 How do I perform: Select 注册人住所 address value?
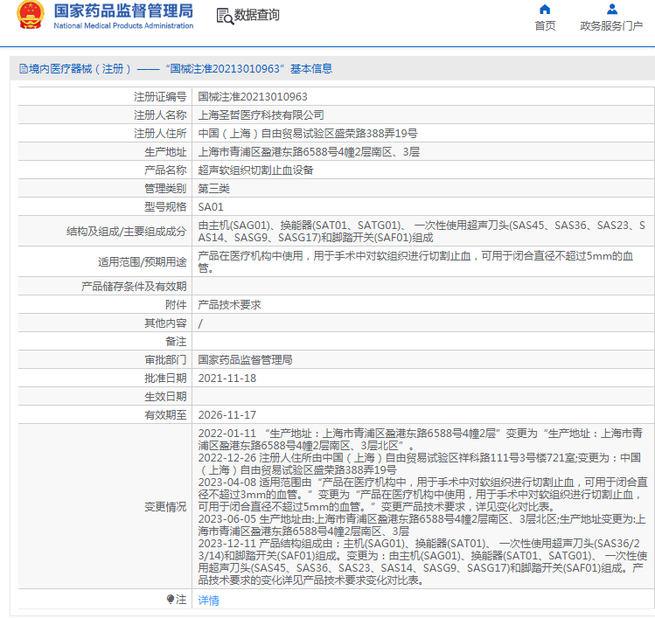[308, 134]
